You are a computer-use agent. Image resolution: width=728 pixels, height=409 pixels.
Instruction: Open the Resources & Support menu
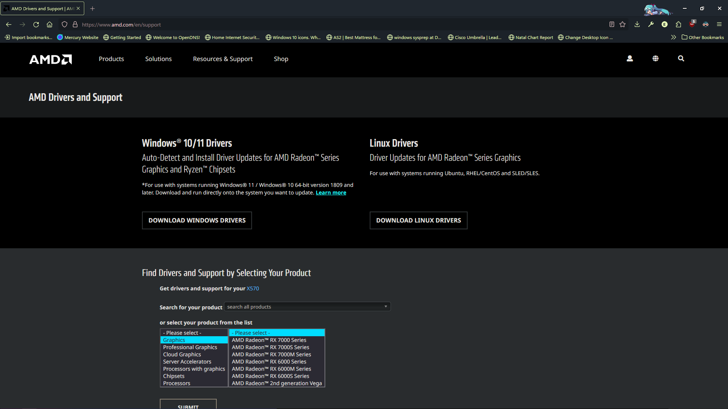(x=223, y=59)
